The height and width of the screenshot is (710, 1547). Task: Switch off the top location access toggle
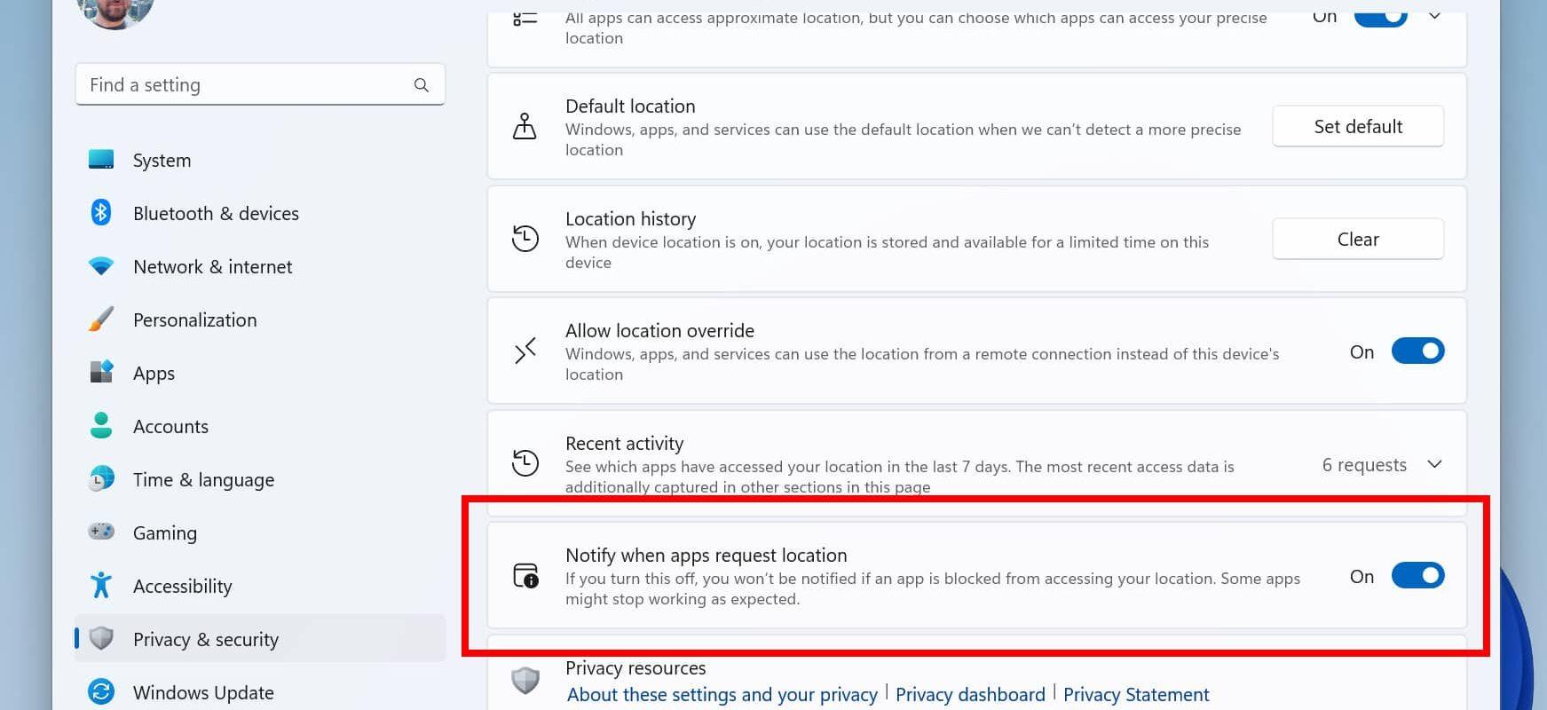pos(1381,15)
